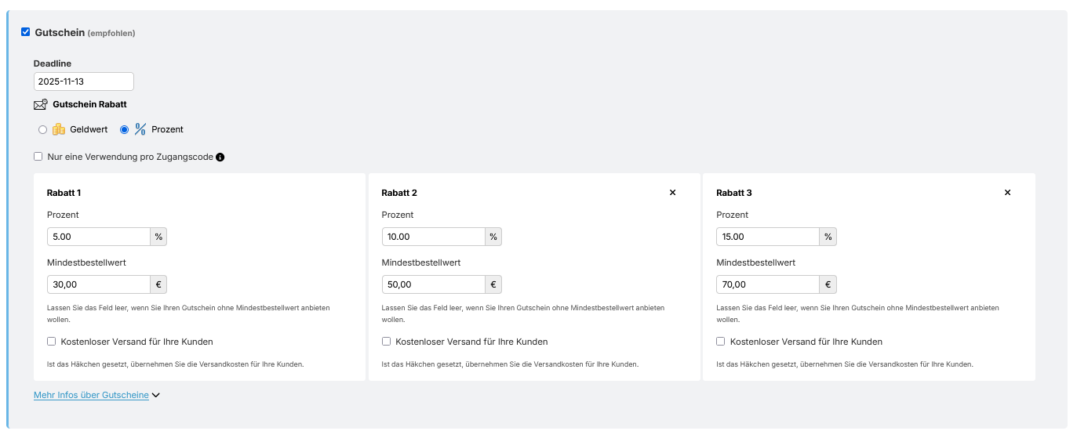Remove the Rabatt 3 card
Screen dimensions: 1077x438
tap(1007, 193)
